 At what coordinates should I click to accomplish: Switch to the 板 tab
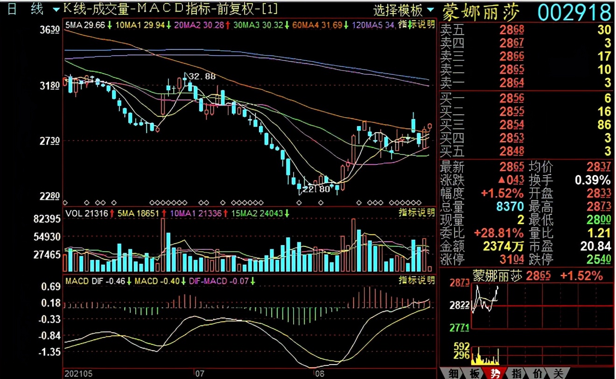[474, 373]
